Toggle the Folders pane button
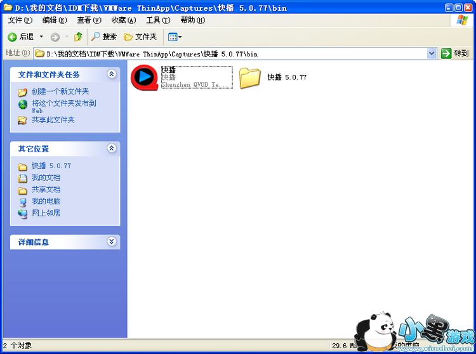 140,37
